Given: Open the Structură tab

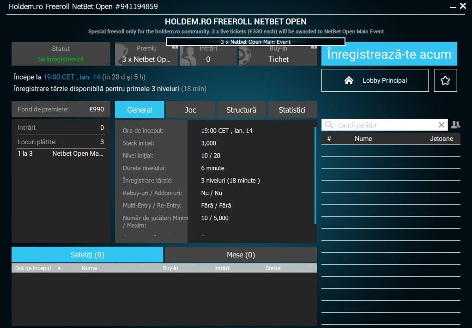Looking at the screenshot, I should click(241, 109).
